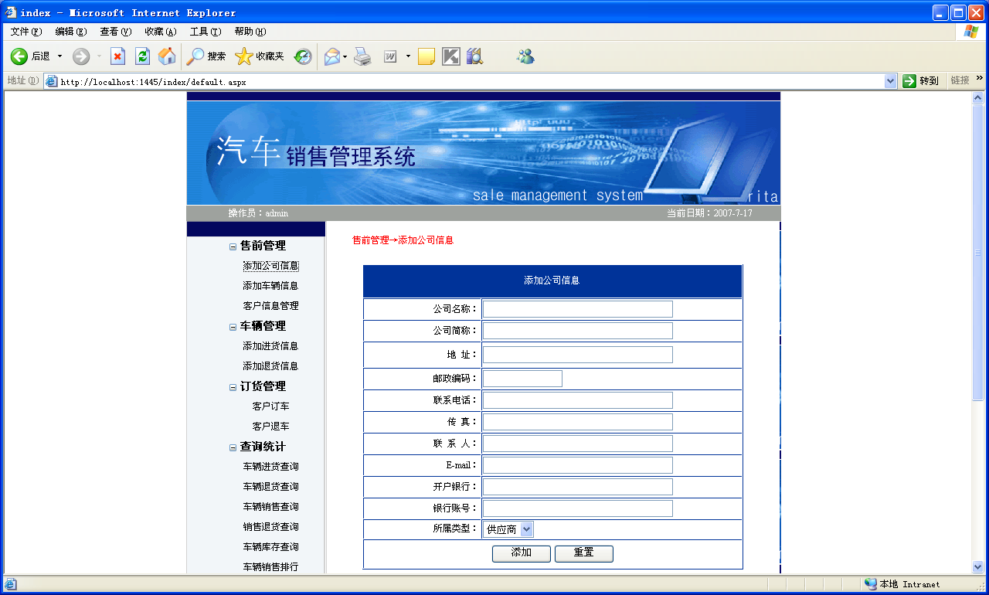
Task: Open 添加车辆信息 sidebar link
Action: pos(270,286)
